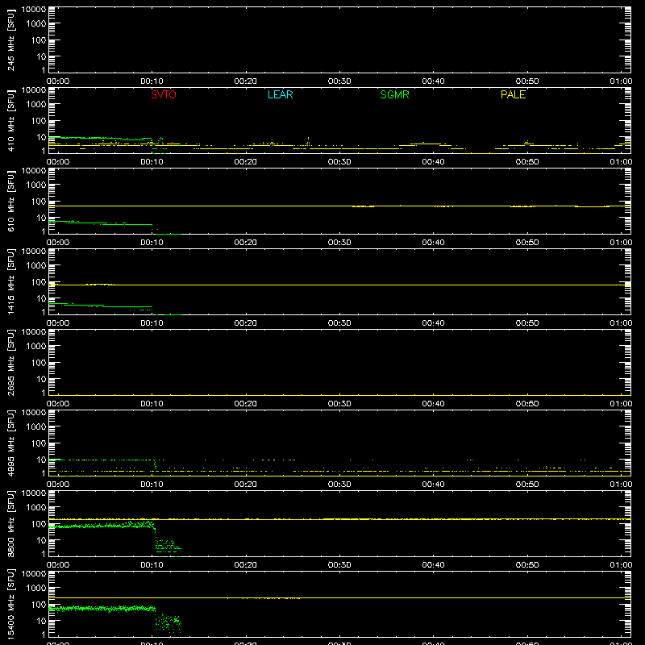Select the '8800 MHz [SFU]' axis title
The height and width of the screenshot is (645, 645).
coord(10,523)
